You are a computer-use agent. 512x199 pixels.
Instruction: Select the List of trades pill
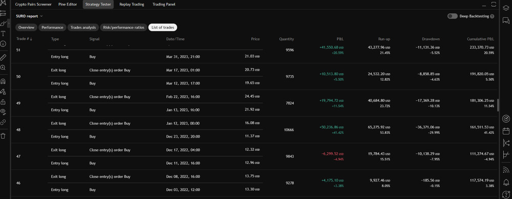coord(163,28)
